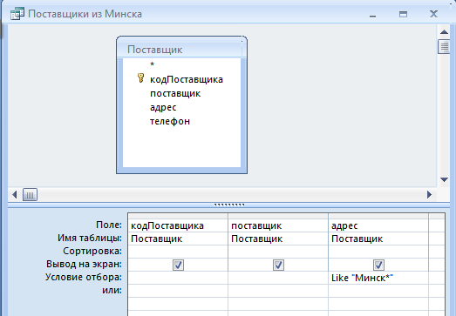This screenshot has width=456, height=316.
Task: Toggle display checkbox for адрес column
Action: tap(378, 265)
